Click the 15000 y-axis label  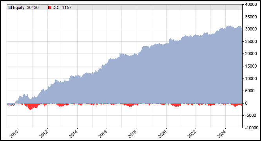click(251, 66)
